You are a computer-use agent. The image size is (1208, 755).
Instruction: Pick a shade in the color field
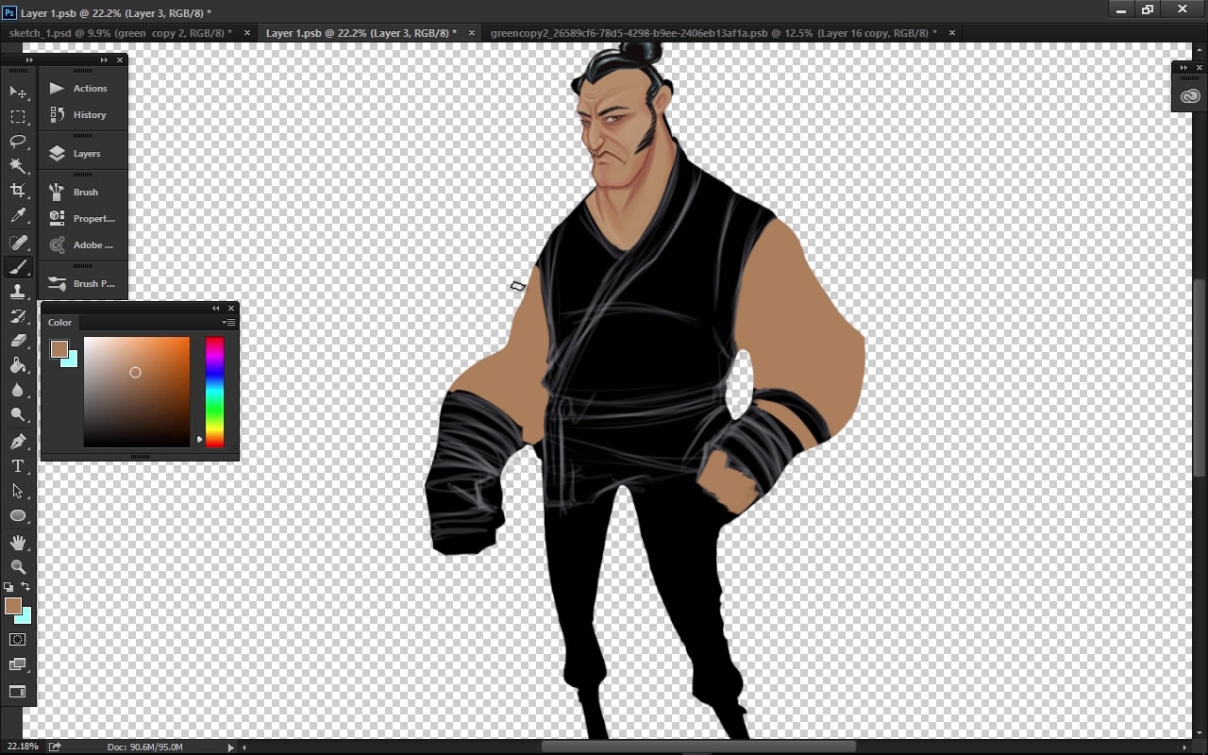click(x=137, y=392)
